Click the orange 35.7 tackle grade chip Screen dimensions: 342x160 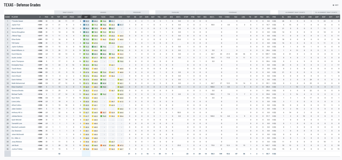point(103,112)
